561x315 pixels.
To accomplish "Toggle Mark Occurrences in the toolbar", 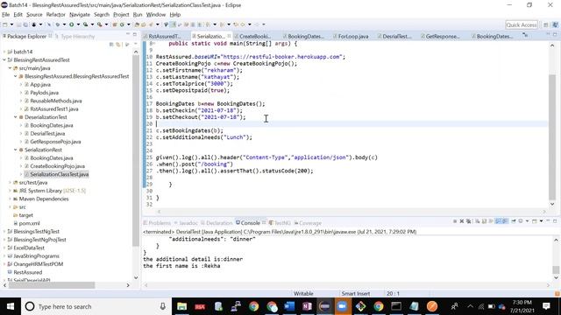I will [x=173, y=24].
